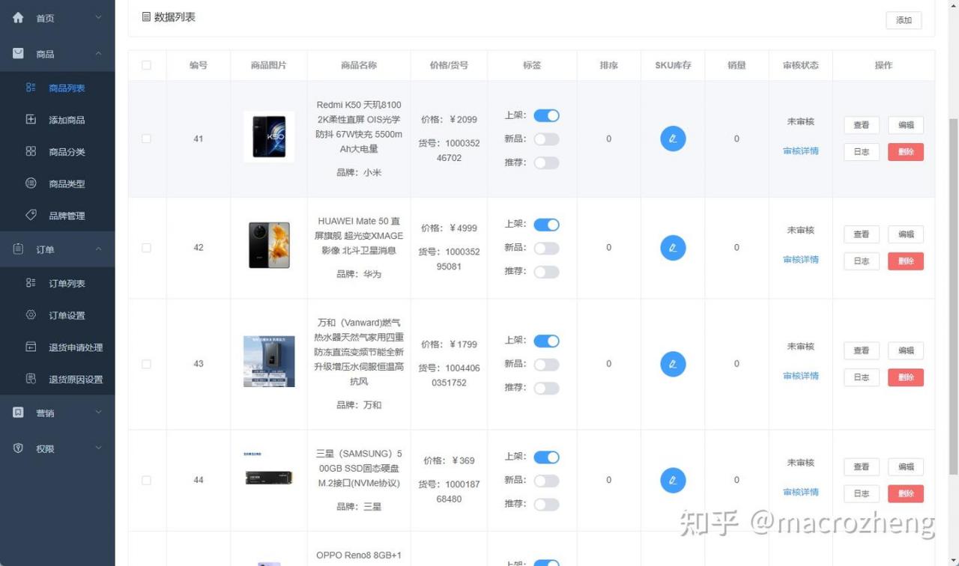Turn off 上架 switch for HUAWEI Mate 50
Viewport: 959px width, 566px height.
[546, 225]
